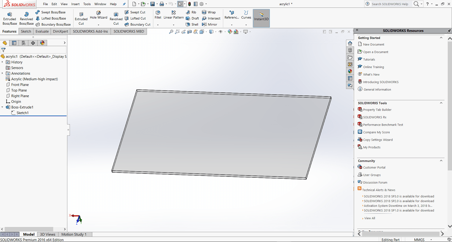This screenshot has width=452, height=242.
Task: Click the Zoom to Area icon
Action: click(177, 32)
